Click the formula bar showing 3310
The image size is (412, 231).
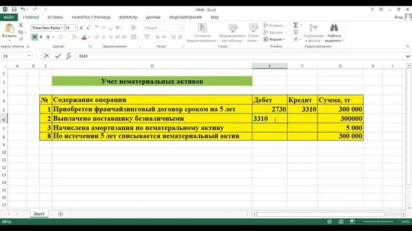click(x=240, y=56)
